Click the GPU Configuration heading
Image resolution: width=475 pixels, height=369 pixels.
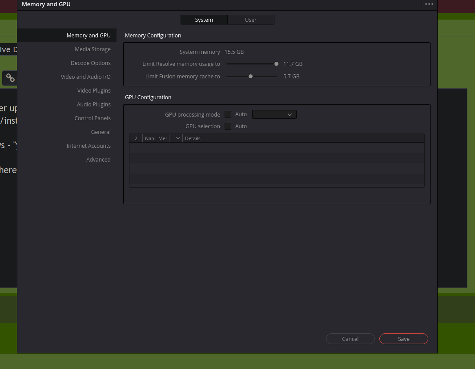point(148,97)
